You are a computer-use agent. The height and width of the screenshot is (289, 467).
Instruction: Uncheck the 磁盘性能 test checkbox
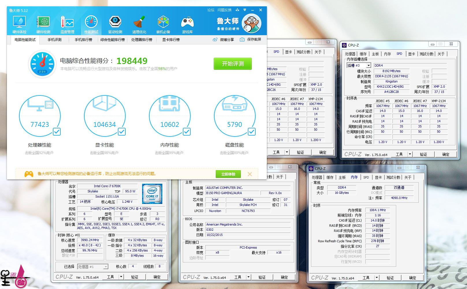point(252,132)
